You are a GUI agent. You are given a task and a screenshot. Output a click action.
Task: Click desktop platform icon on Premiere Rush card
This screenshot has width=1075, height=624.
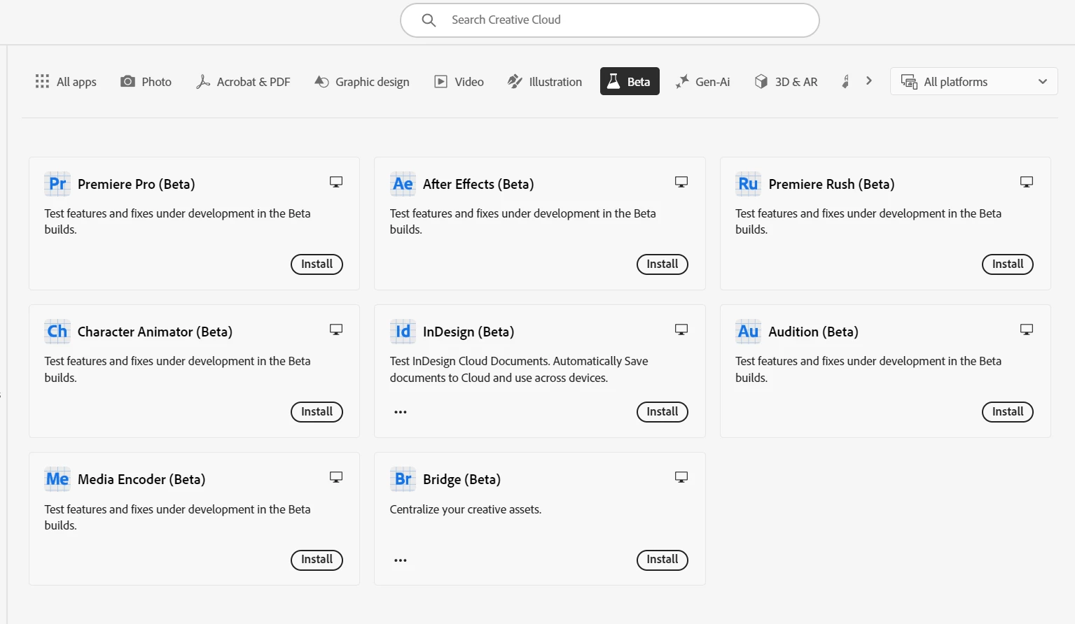1027,182
